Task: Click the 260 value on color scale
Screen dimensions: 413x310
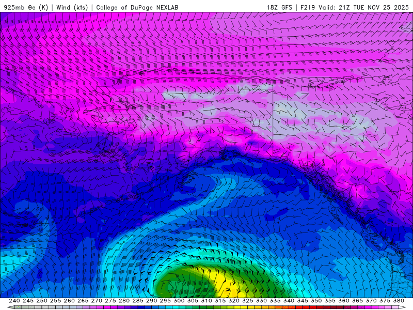Action: [x=69, y=301]
